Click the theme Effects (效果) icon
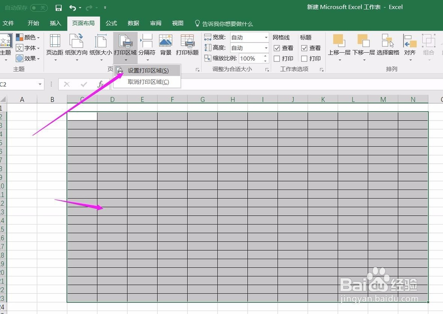The height and width of the screenshot is (314, 443). click(19, 58)
